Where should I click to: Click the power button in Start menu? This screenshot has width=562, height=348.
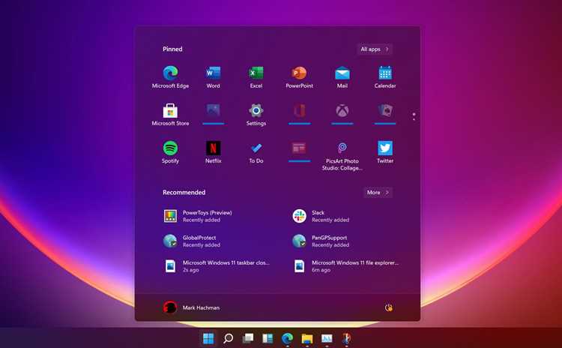tap(388, 307)
